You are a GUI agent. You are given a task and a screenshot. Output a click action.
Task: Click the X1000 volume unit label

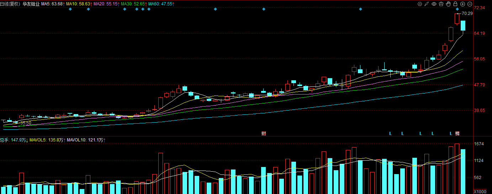[x=480, y=192]
